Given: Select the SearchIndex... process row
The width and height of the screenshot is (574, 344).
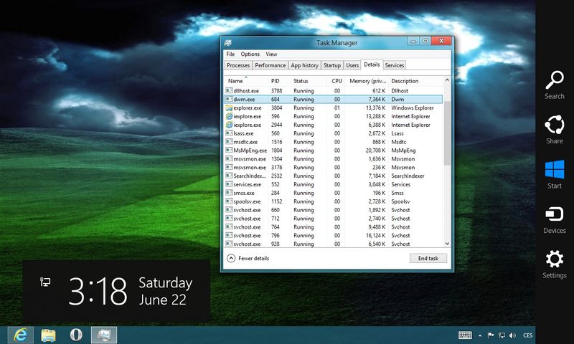Looking at the screenshot, I should [333, 176].
